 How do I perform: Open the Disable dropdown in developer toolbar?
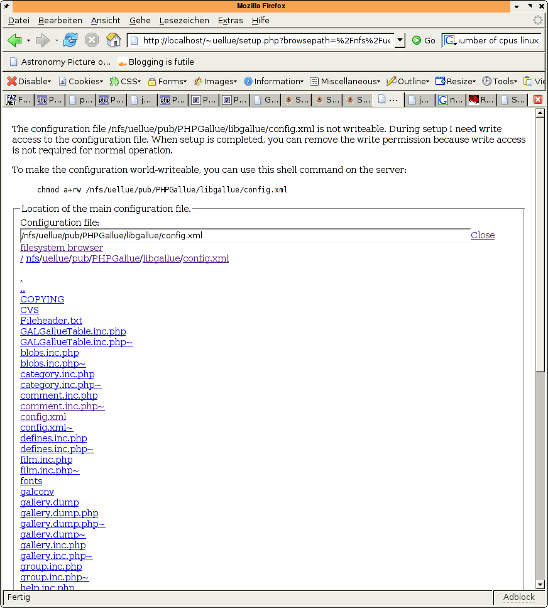point(29,81)
